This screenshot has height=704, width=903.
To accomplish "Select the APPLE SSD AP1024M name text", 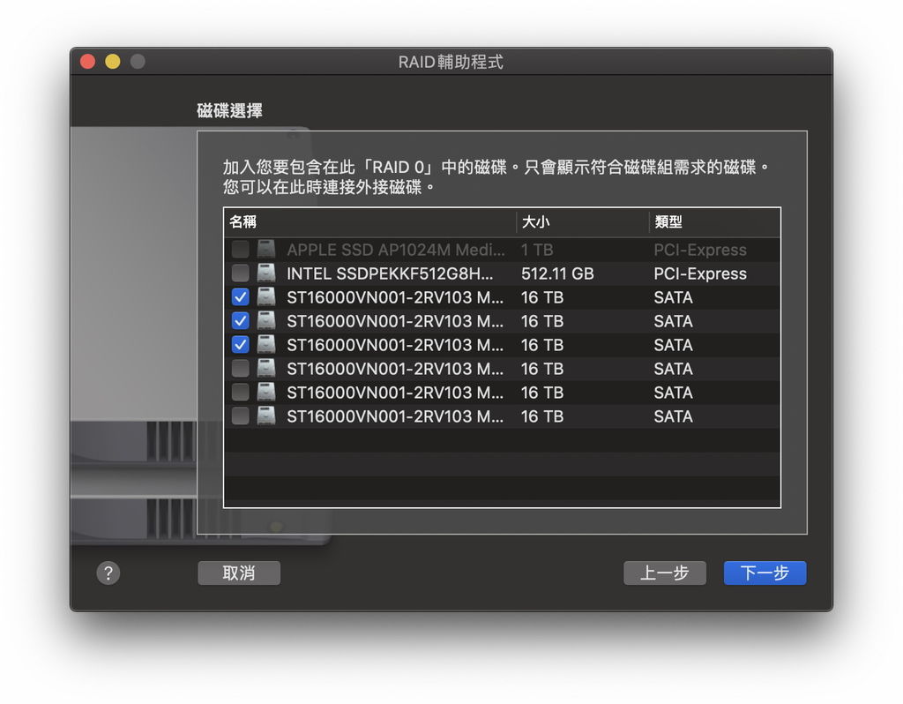I will [x=396, y=250].
